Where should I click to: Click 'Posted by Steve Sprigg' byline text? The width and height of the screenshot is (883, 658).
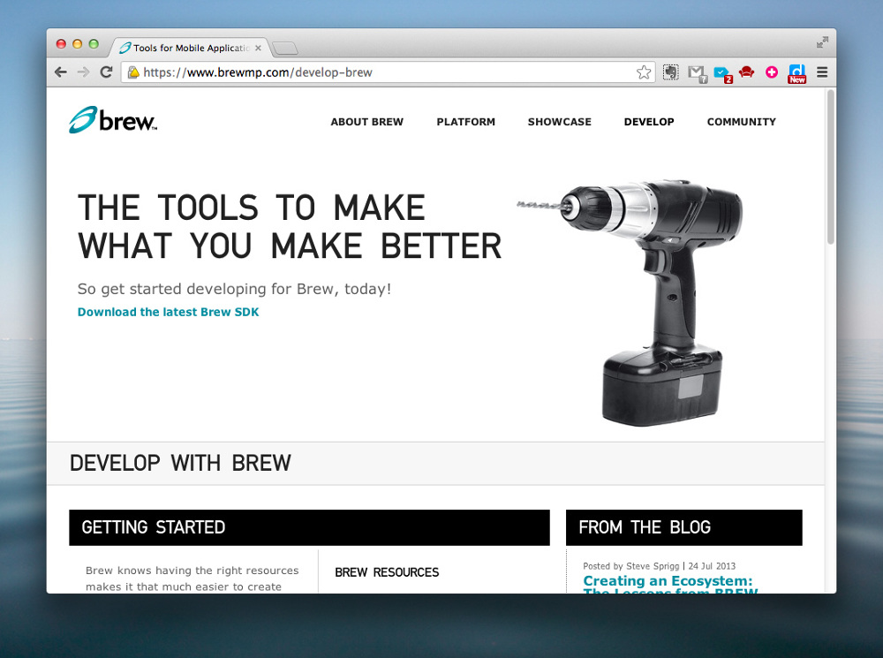(x=631, y=566)
